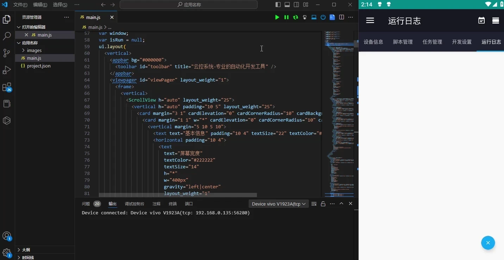This screenshot has width=504, height=260.
Task: Maximize the bottom panel with the chevron
Action: 341,204
